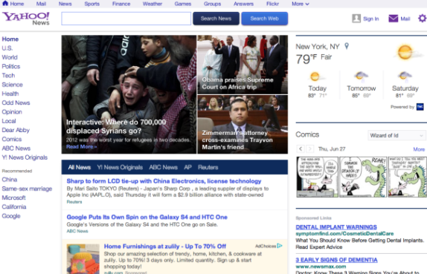The image size is (427, 274).
Task: Click the search input field
Action: coord(126,19)
